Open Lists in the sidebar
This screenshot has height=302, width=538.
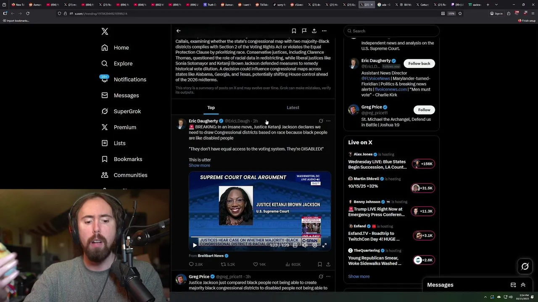(x=113, y=143)
